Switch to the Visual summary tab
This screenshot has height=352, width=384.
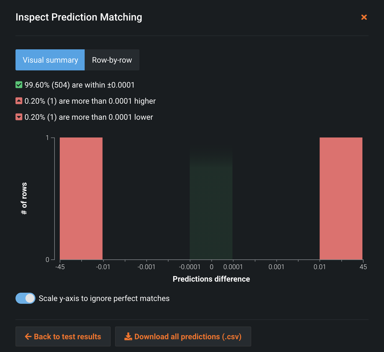click(x=50, y=60)
